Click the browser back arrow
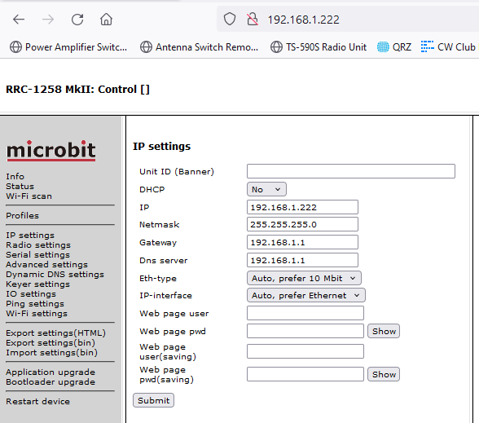 coord(19,20)
